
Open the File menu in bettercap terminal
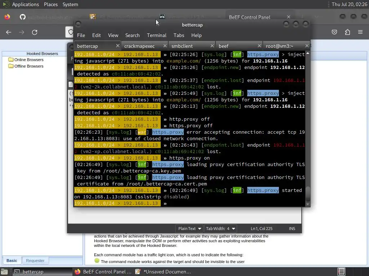(81, 35)
